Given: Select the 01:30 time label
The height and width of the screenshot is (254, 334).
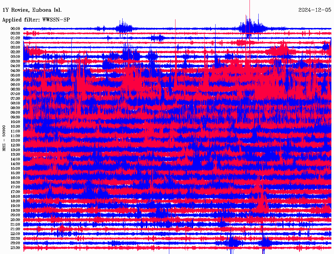Looking at the screenshot, I should [x=15, y=43].
